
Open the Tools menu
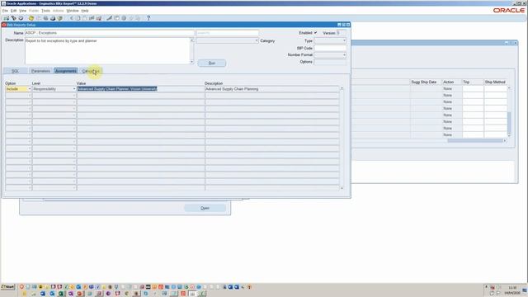[45, 11]
